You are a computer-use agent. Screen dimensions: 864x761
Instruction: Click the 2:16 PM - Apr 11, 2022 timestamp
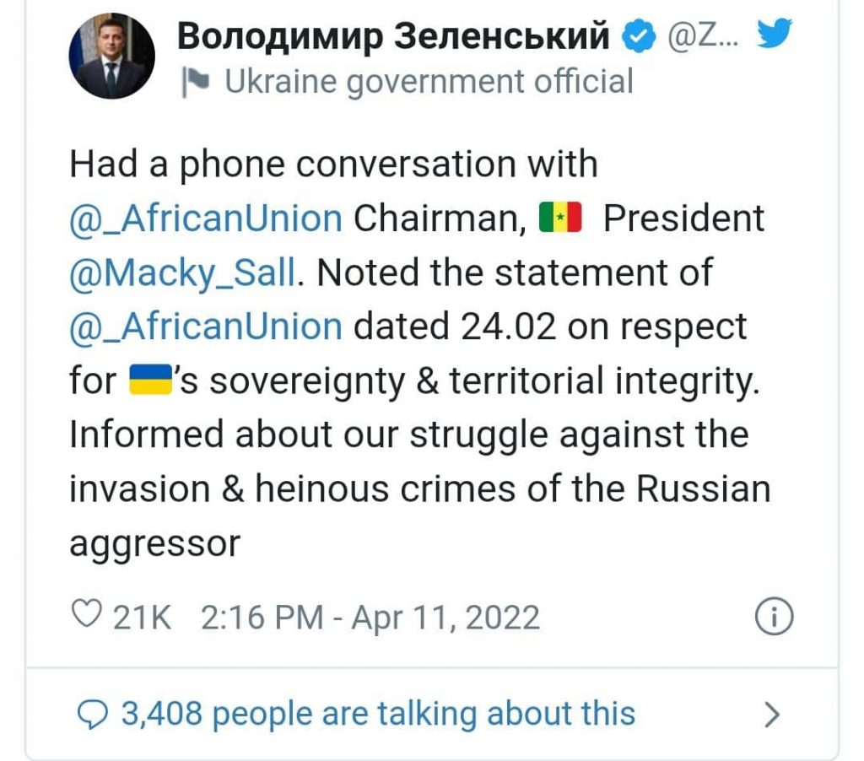coord(370,617)
